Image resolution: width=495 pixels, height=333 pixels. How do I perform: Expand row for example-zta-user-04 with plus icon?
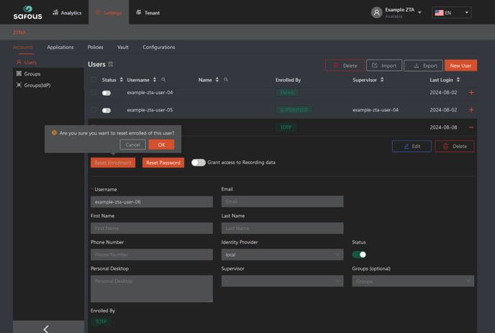tap(471, 93)
